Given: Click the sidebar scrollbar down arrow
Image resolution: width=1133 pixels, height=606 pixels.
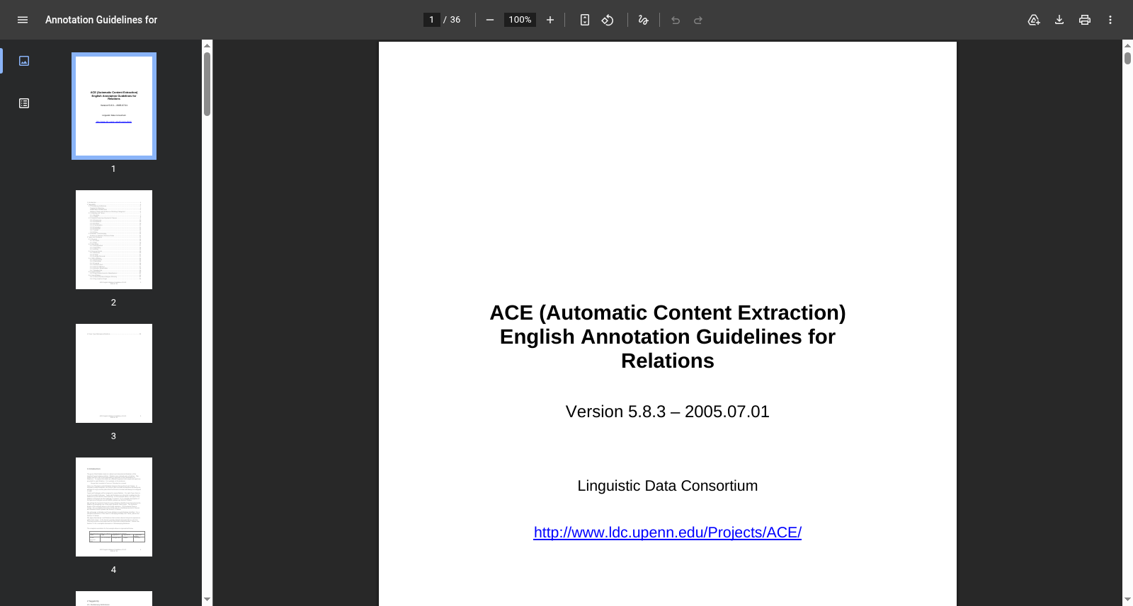Looking at the screenshot, I should pyautogui.click(x=207, y=600).
